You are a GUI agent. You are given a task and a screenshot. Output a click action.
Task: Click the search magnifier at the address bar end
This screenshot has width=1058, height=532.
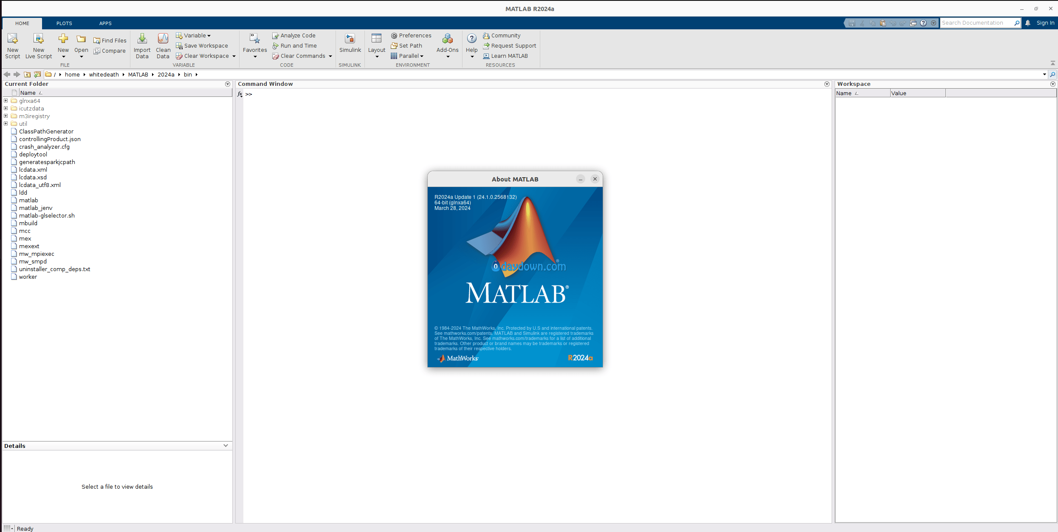pos(1052,74)
